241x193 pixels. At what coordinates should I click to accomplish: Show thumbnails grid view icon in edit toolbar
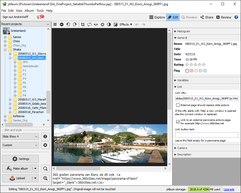tap(55, 24)
